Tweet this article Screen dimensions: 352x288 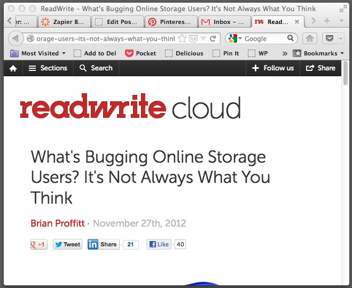68,244
